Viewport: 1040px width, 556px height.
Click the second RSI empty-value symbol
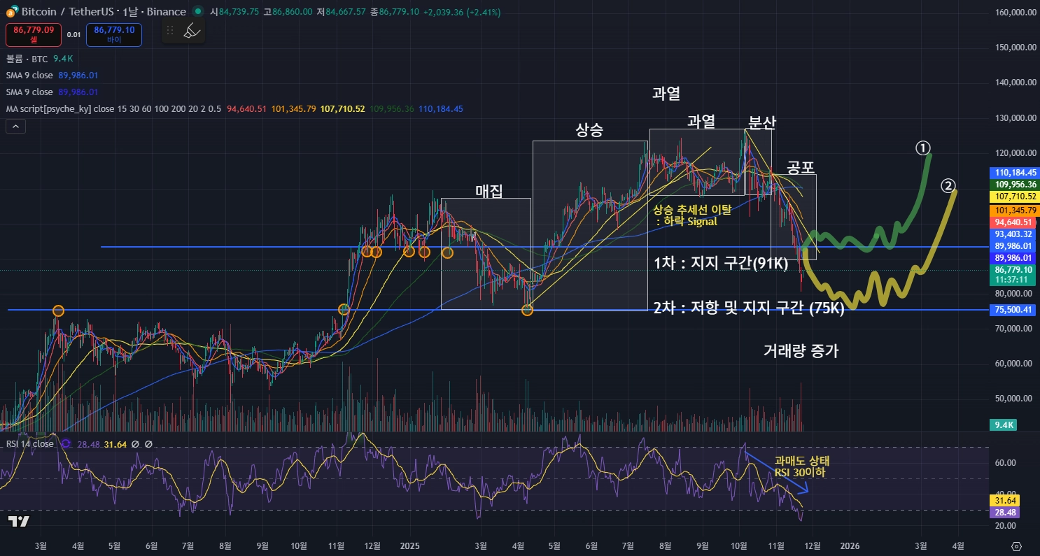coord(148,444)
